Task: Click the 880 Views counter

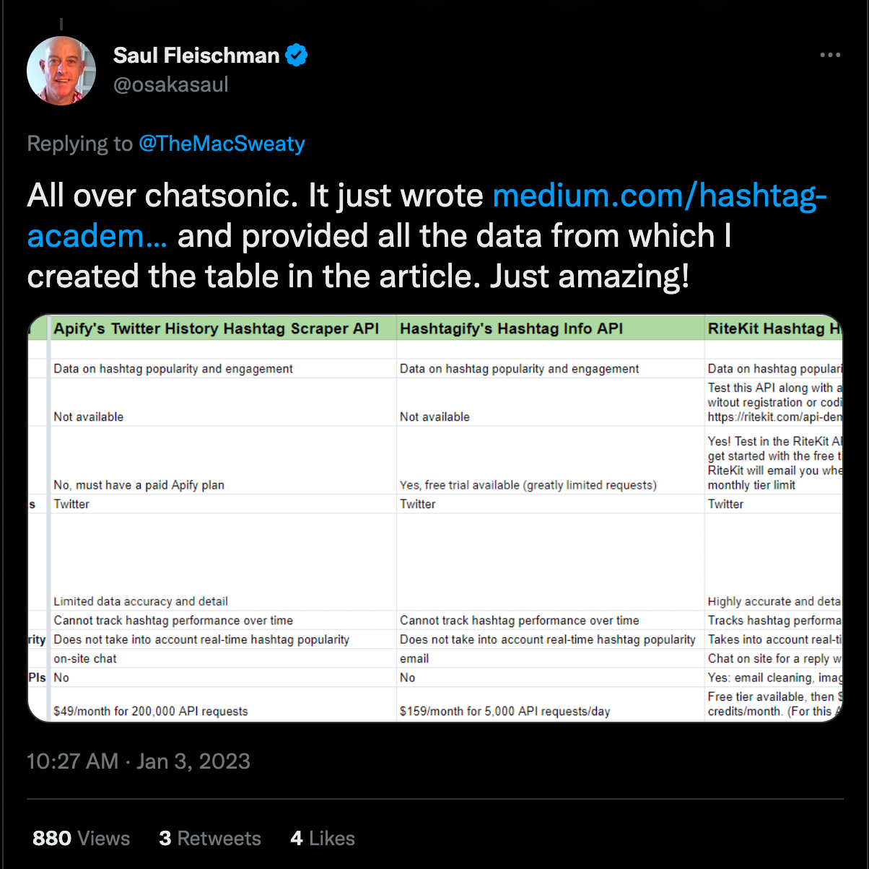Action: point(80,838)
